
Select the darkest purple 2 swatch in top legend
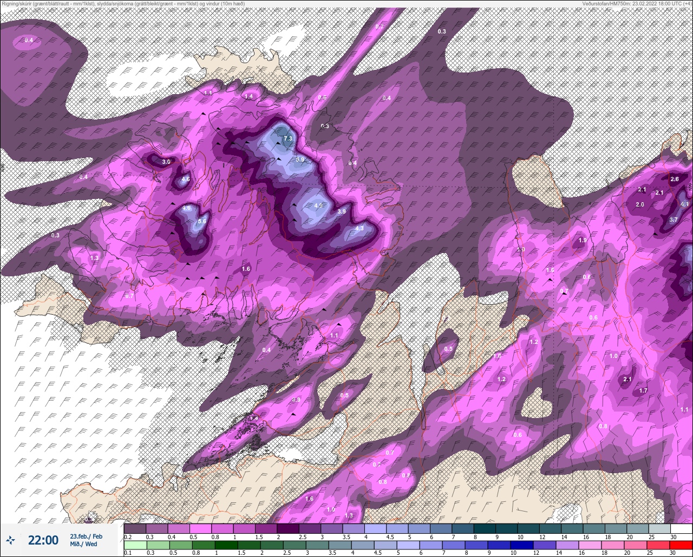point(287,528)
